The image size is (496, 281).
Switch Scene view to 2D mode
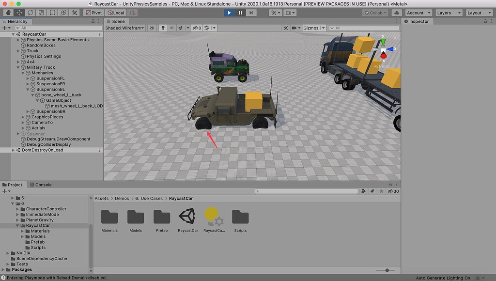pyautogui.click(x=152, y=28)
